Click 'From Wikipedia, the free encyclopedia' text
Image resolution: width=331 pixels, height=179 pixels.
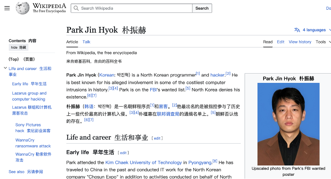click(x=102, y=53)
